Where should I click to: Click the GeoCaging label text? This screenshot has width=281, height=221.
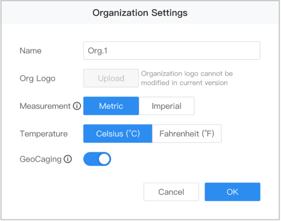click(x=41, y=159)
